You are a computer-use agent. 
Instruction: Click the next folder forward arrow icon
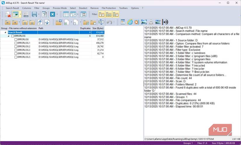15,22
